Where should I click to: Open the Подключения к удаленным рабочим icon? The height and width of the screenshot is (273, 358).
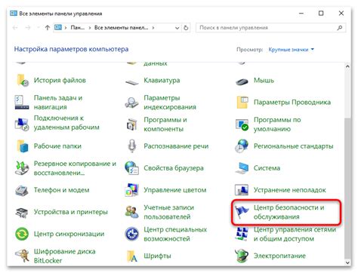[22, 124]
